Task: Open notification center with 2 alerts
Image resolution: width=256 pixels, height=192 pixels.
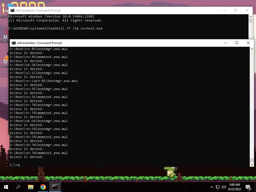Action: tap(248, 187)
